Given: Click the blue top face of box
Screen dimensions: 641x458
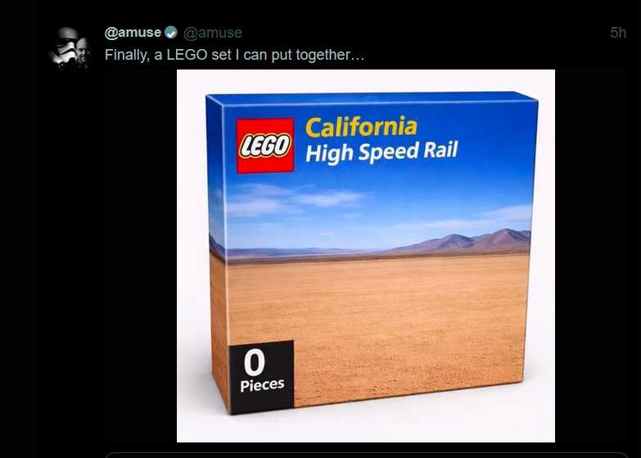Looking at the screenshot, I should pyautogui.click(x=368, y=97).
